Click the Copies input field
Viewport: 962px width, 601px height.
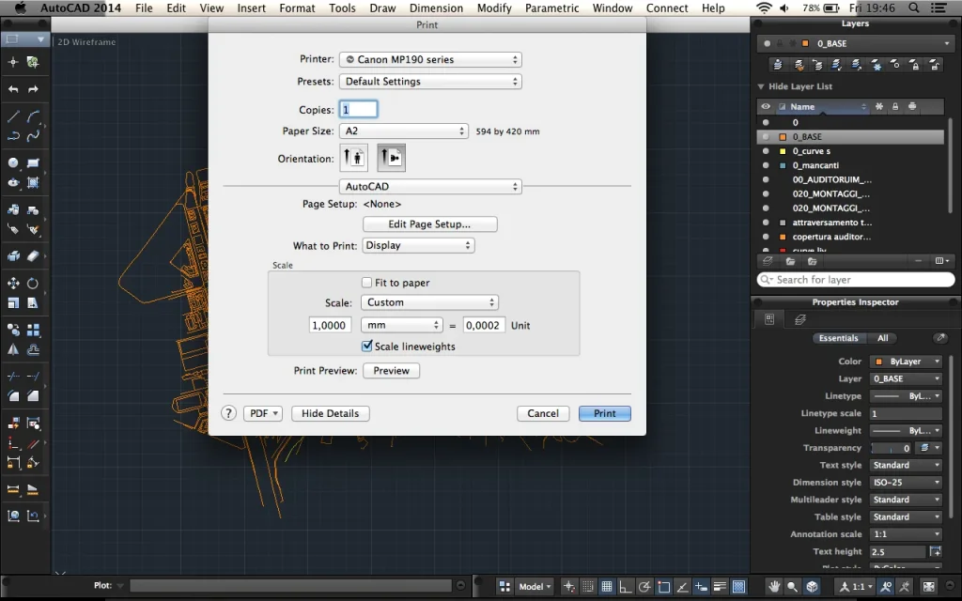(358, 109)
